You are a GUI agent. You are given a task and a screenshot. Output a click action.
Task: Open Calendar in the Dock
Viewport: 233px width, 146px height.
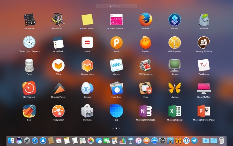pyautogui.click(x=59, y=140)
